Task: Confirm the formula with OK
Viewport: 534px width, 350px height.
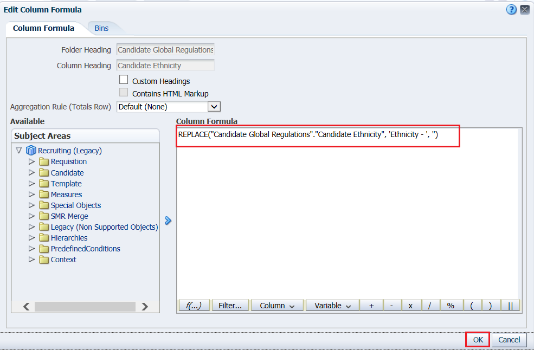Action: click(x=478, y=340)
